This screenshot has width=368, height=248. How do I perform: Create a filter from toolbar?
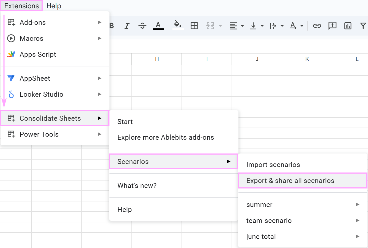pos(363,26)
